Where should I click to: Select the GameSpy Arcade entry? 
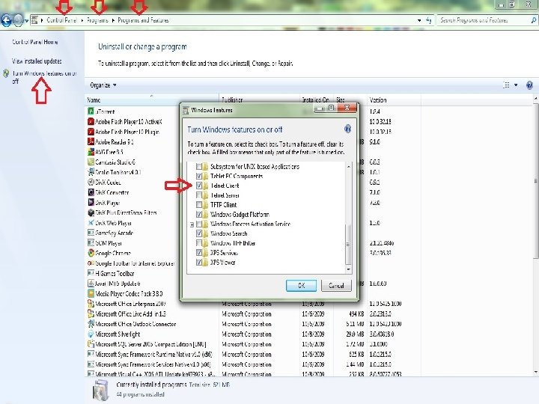pyautogui.click(x=114, y=233)
